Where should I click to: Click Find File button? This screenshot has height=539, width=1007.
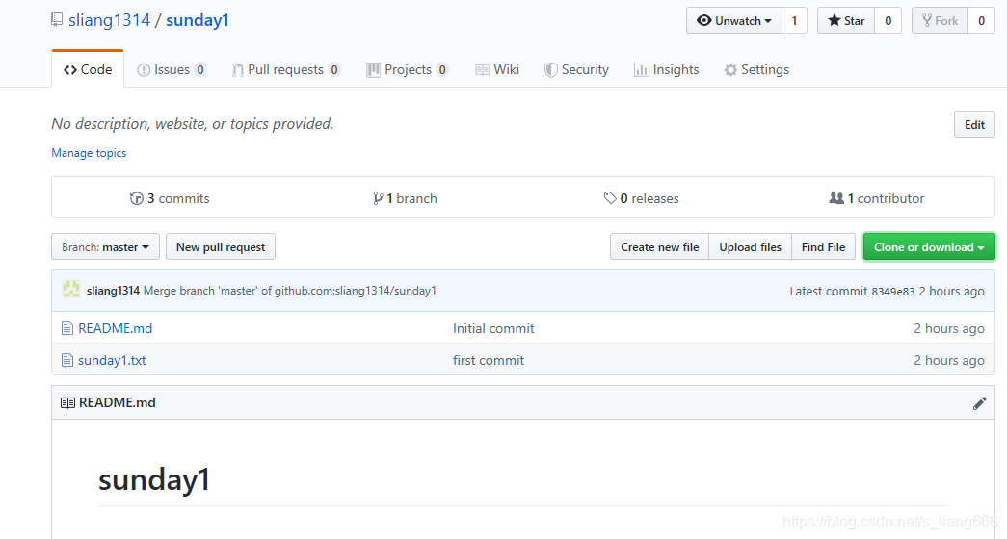point(823,247)
